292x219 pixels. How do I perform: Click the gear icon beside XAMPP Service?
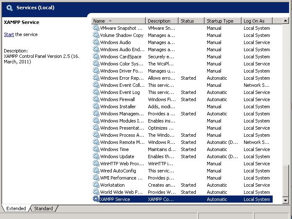[x=96, y=199]
